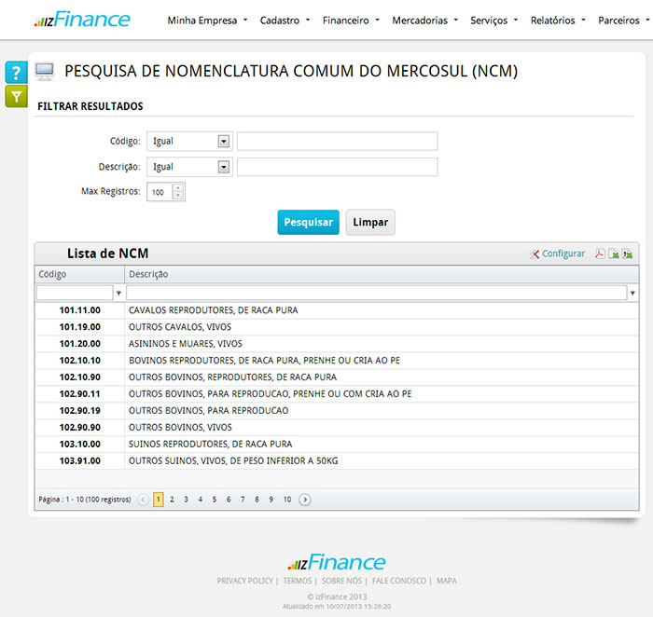Expand the Minha Empresa menu
This screenshot has height=617, width=653.
(207, 20)
